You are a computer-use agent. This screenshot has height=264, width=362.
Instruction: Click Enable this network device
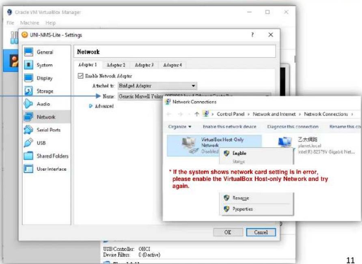point(229,127)
